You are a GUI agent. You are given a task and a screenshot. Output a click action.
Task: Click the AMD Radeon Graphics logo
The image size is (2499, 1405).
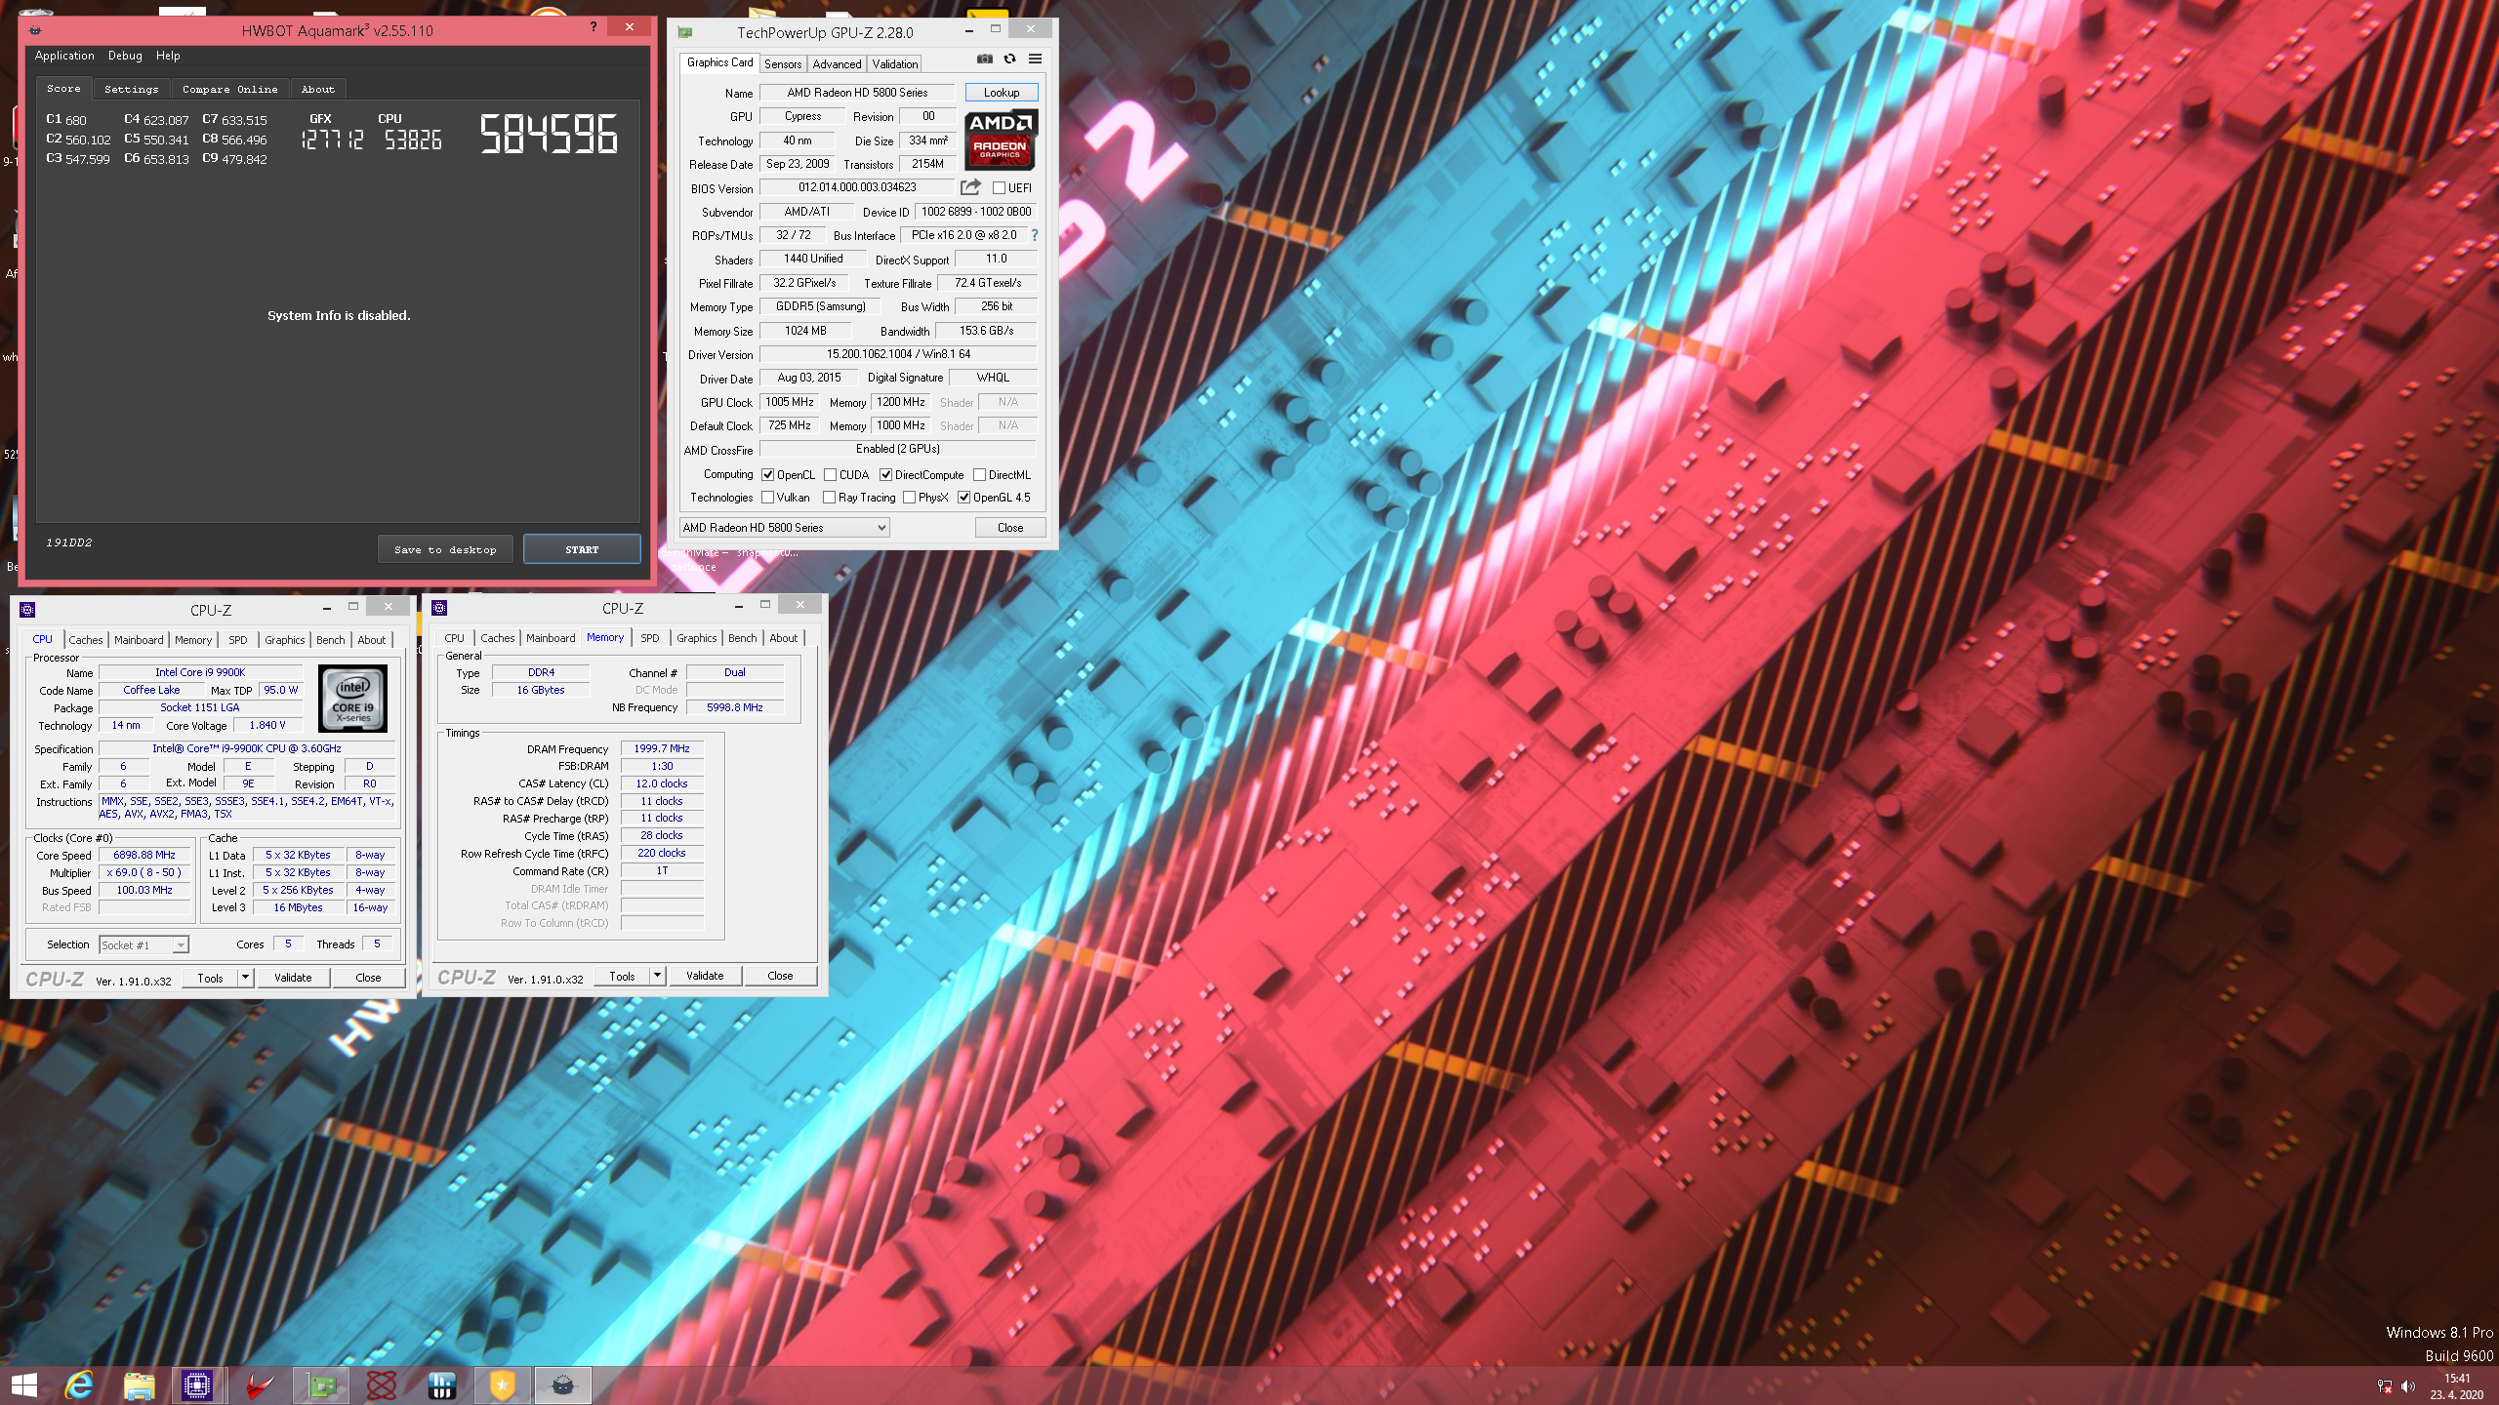point(1001,140)
